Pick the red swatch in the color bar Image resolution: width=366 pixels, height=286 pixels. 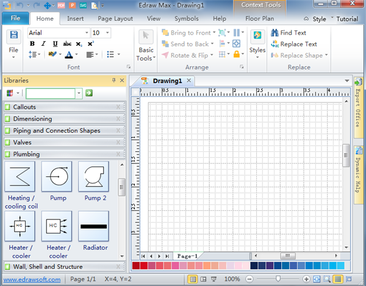pos(136,266)
